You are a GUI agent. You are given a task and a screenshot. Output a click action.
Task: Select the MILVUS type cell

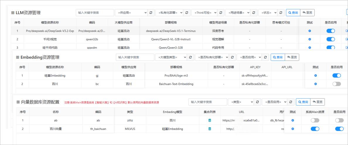point(130,129)
